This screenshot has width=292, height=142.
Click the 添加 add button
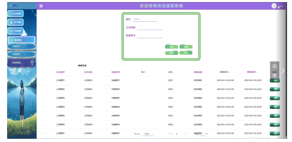tap(186, 53)
